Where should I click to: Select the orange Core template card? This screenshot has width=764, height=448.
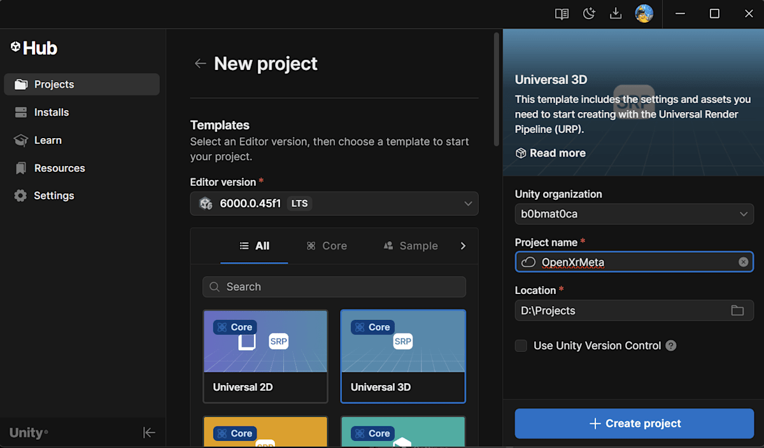(265, 432)
